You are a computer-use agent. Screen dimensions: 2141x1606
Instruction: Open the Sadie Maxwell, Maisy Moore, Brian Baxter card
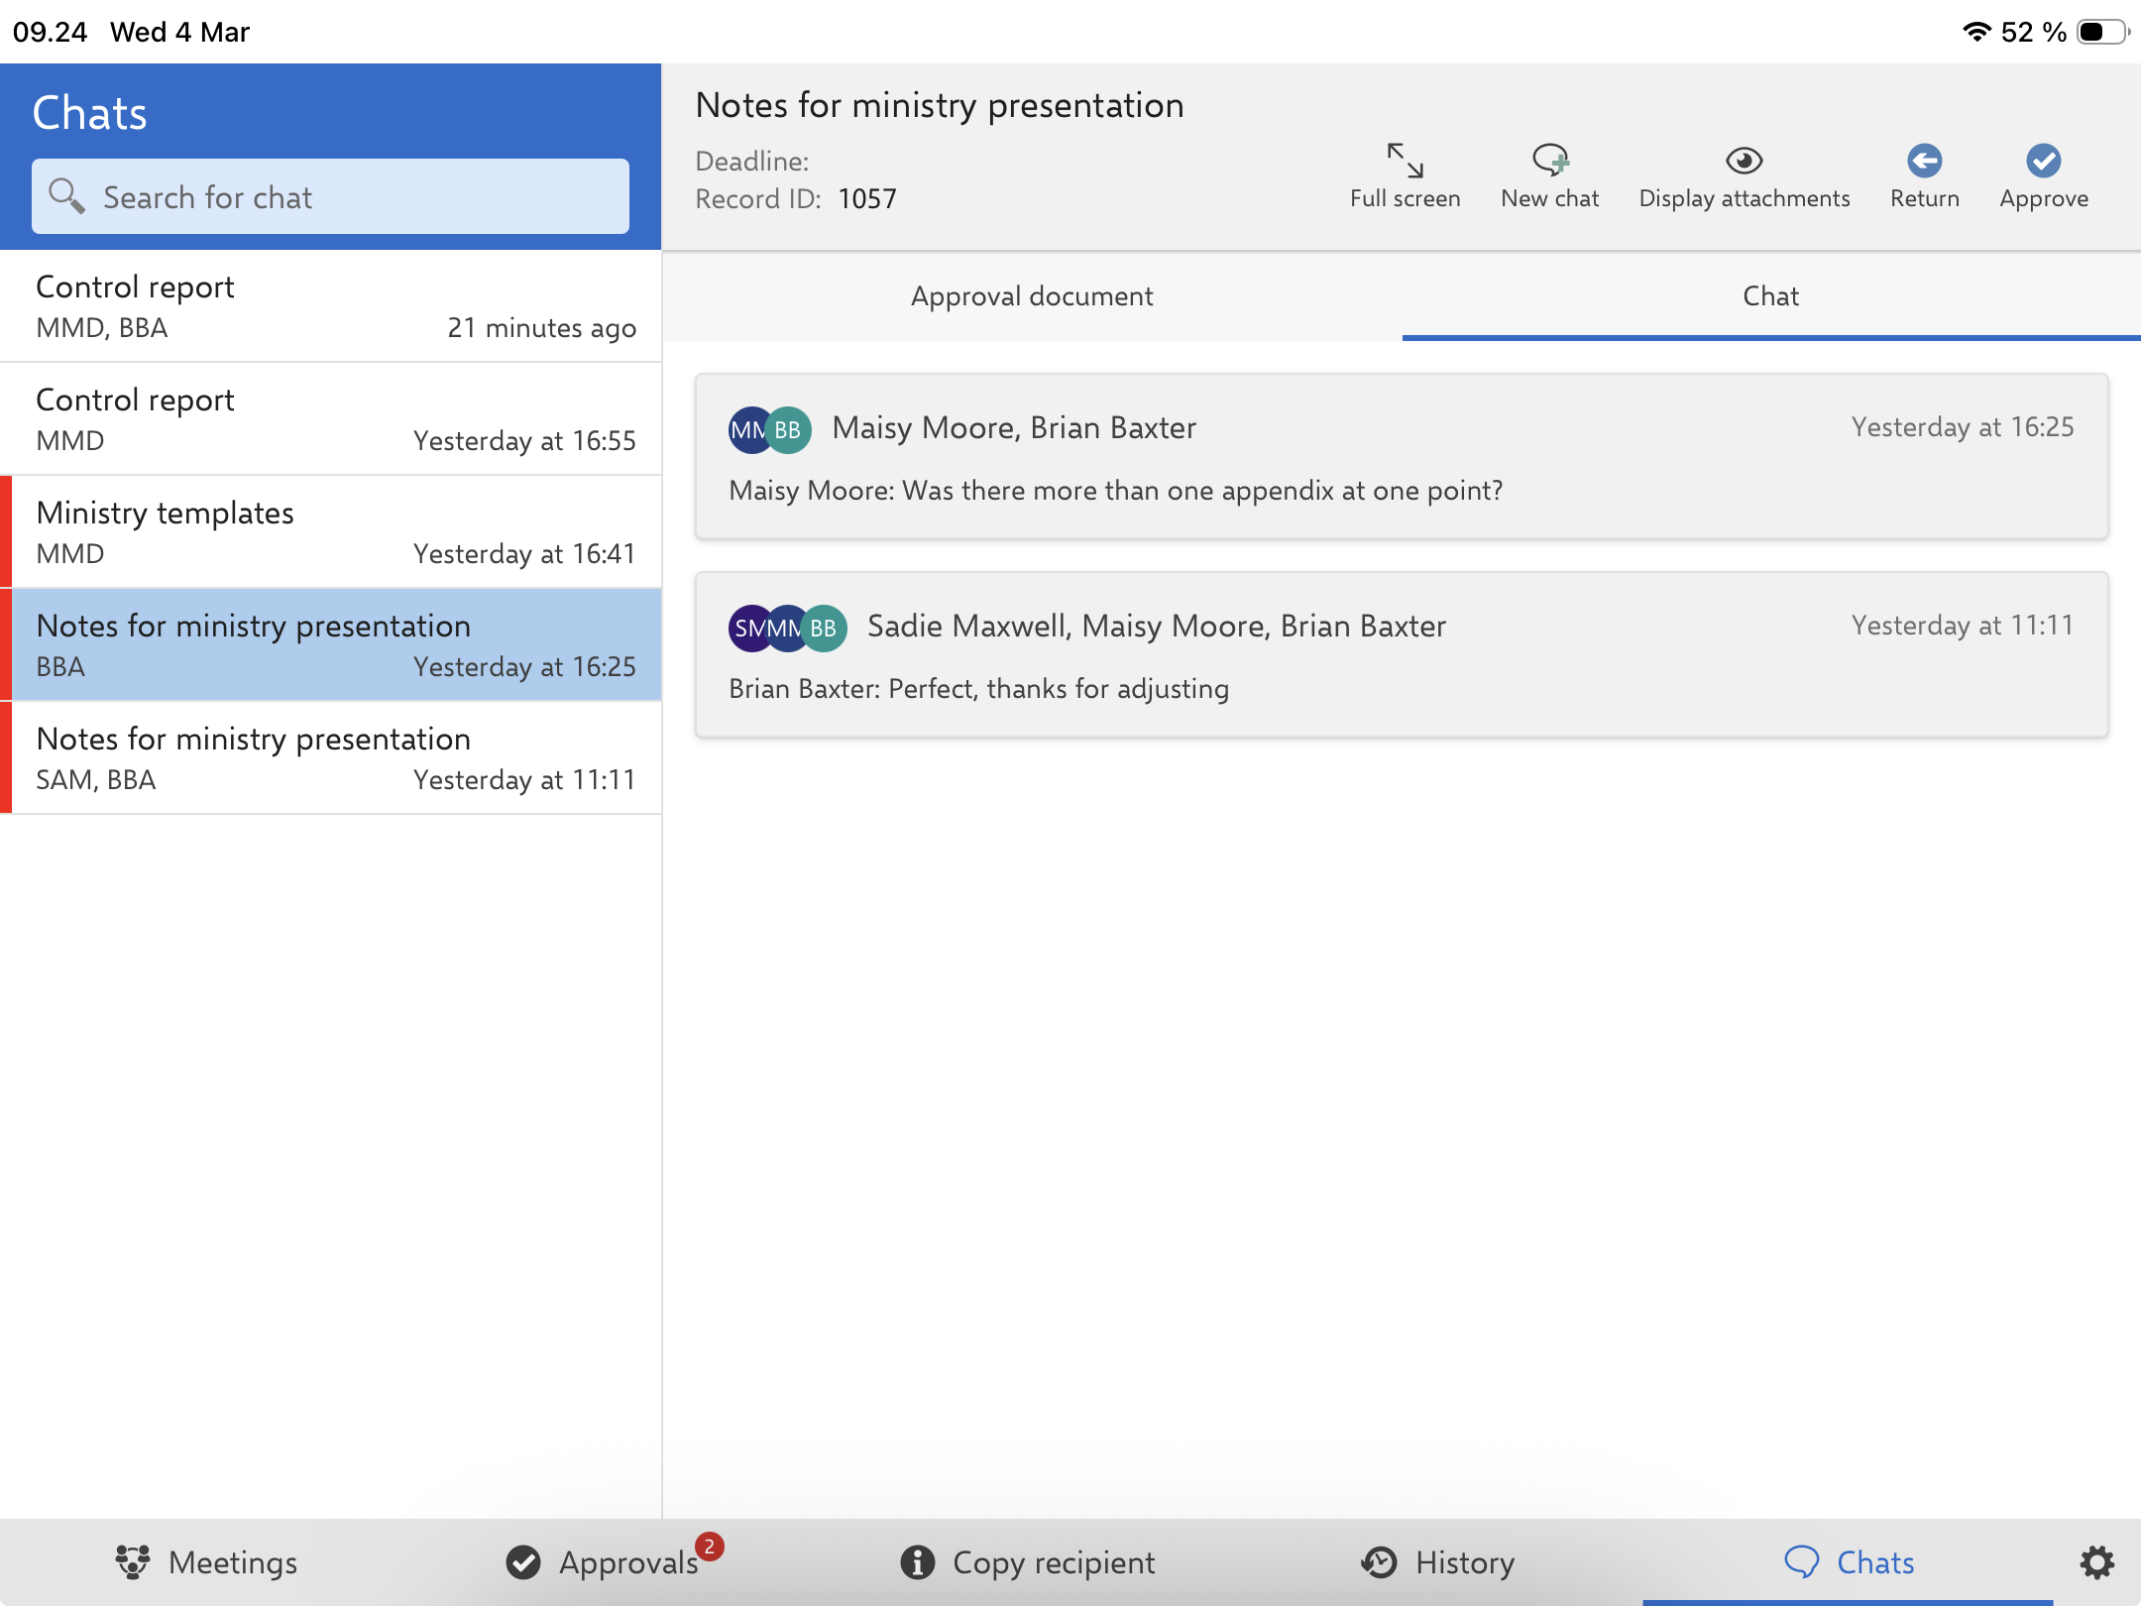click(1402, 655)
